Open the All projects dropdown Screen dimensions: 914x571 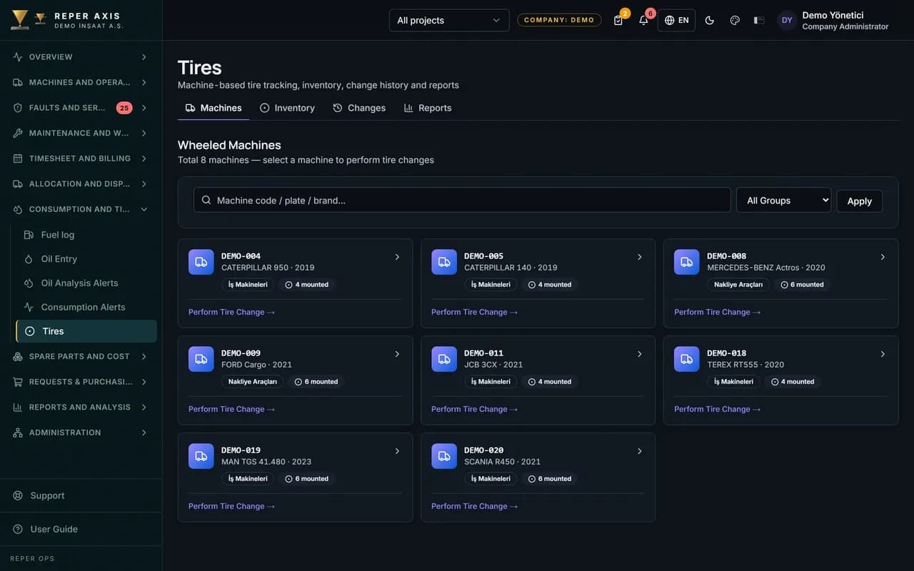point(449,20)
